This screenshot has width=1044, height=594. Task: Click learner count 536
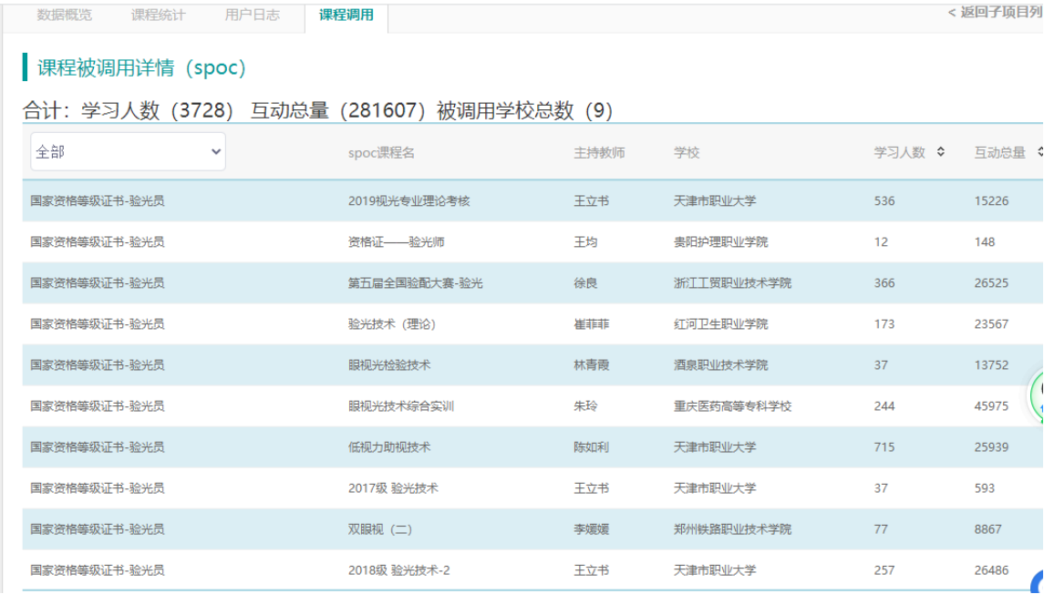point(884,200)
